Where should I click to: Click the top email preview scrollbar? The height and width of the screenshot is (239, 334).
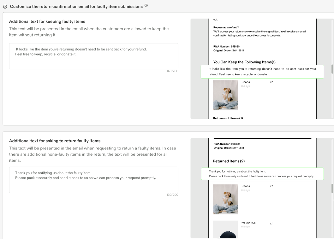coord(332,69)
